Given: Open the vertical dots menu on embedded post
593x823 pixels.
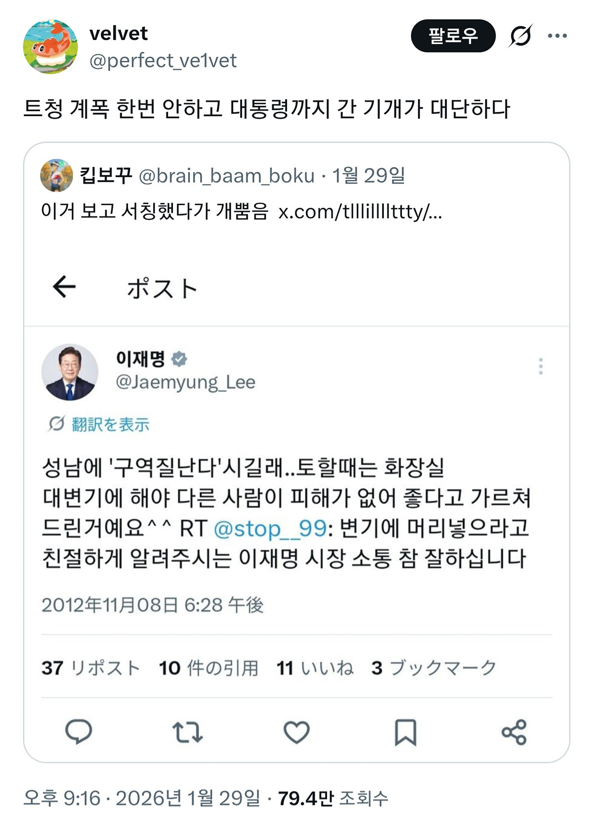Looking at the screenshot, I should pyautogui.click(x=541, y=366).
